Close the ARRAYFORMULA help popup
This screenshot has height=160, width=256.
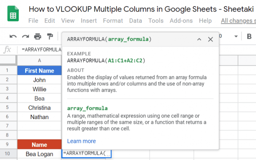(x=210, y=40)
